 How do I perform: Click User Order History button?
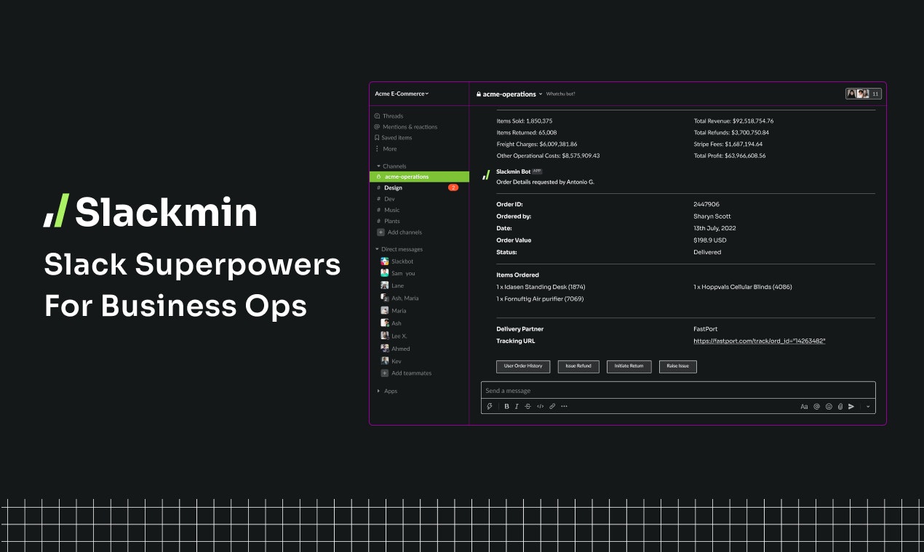(x=523, y=366)
